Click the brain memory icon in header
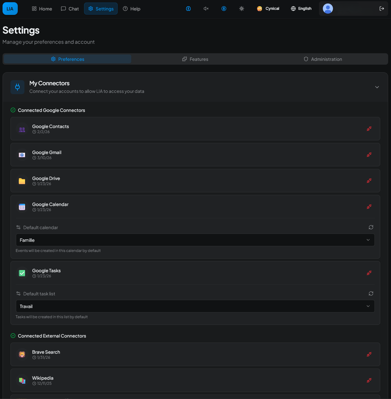This screenshot has width=391, height=399. click(188, 9)
